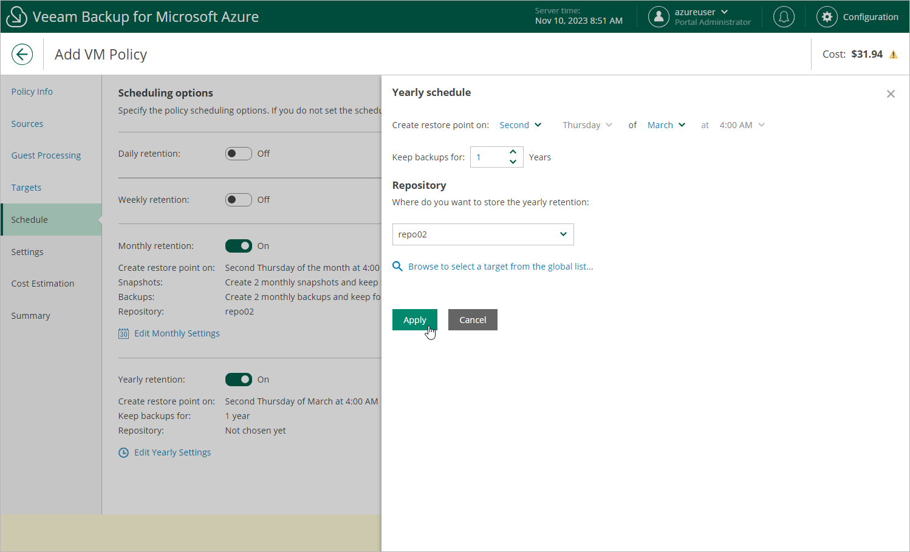
Task: Click the 'Not chosen yet' repository value
Action: point(255,431)
